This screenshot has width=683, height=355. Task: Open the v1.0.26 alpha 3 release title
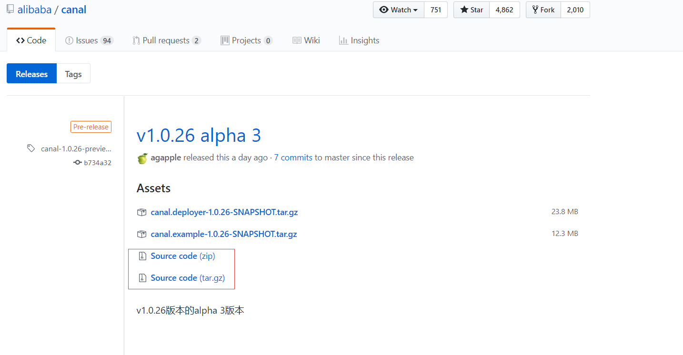[x=199, y=135]
